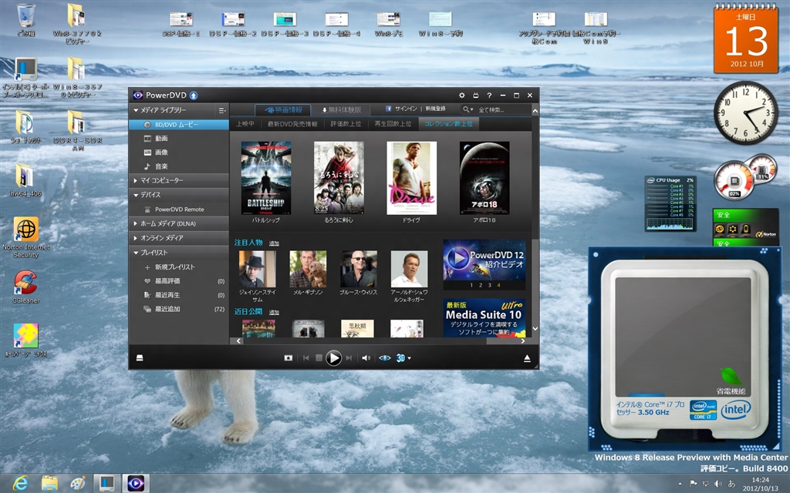Open the 評価数上位 sub-tab
This screenshot has width=790, height=493.
point(346,124)
